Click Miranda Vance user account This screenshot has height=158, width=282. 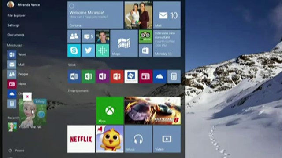(x=23, y=5)
